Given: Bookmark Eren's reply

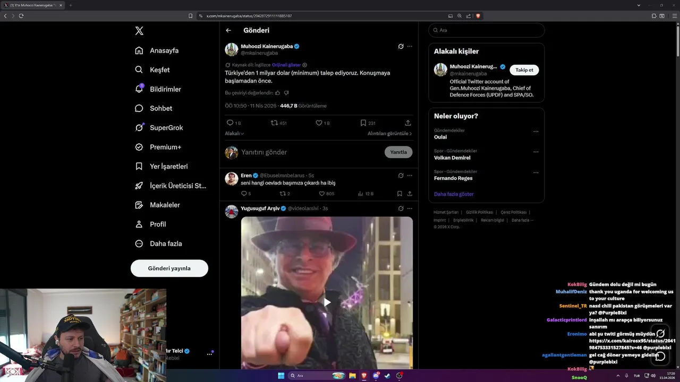Looking at the screenshot, I should 399,194.
